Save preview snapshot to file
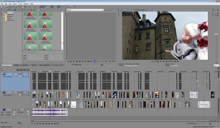This screenshot has height=128, width=220. [157, 10]
